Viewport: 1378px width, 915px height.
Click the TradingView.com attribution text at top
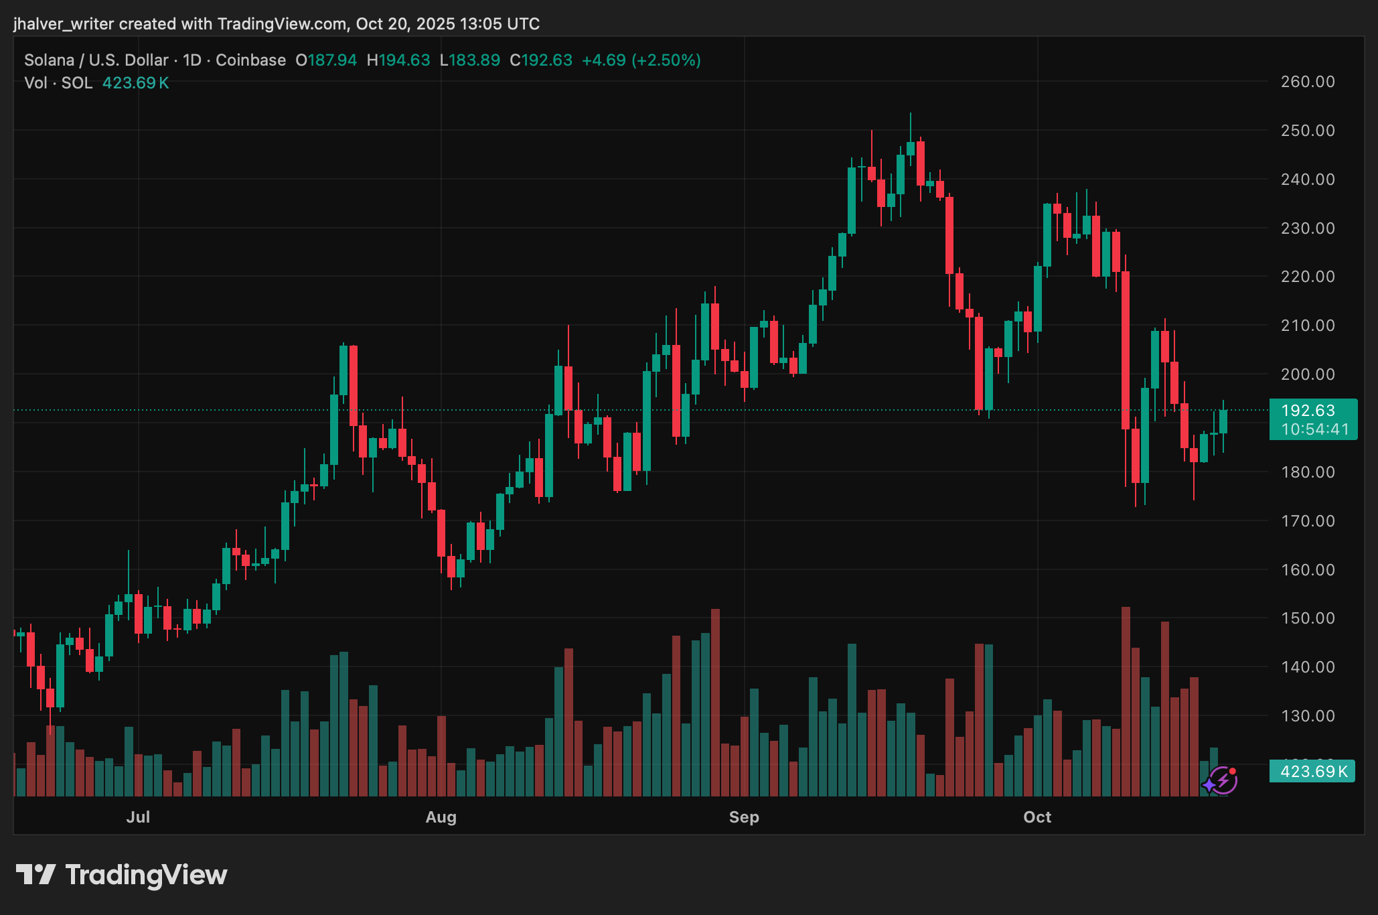point(281,24)
